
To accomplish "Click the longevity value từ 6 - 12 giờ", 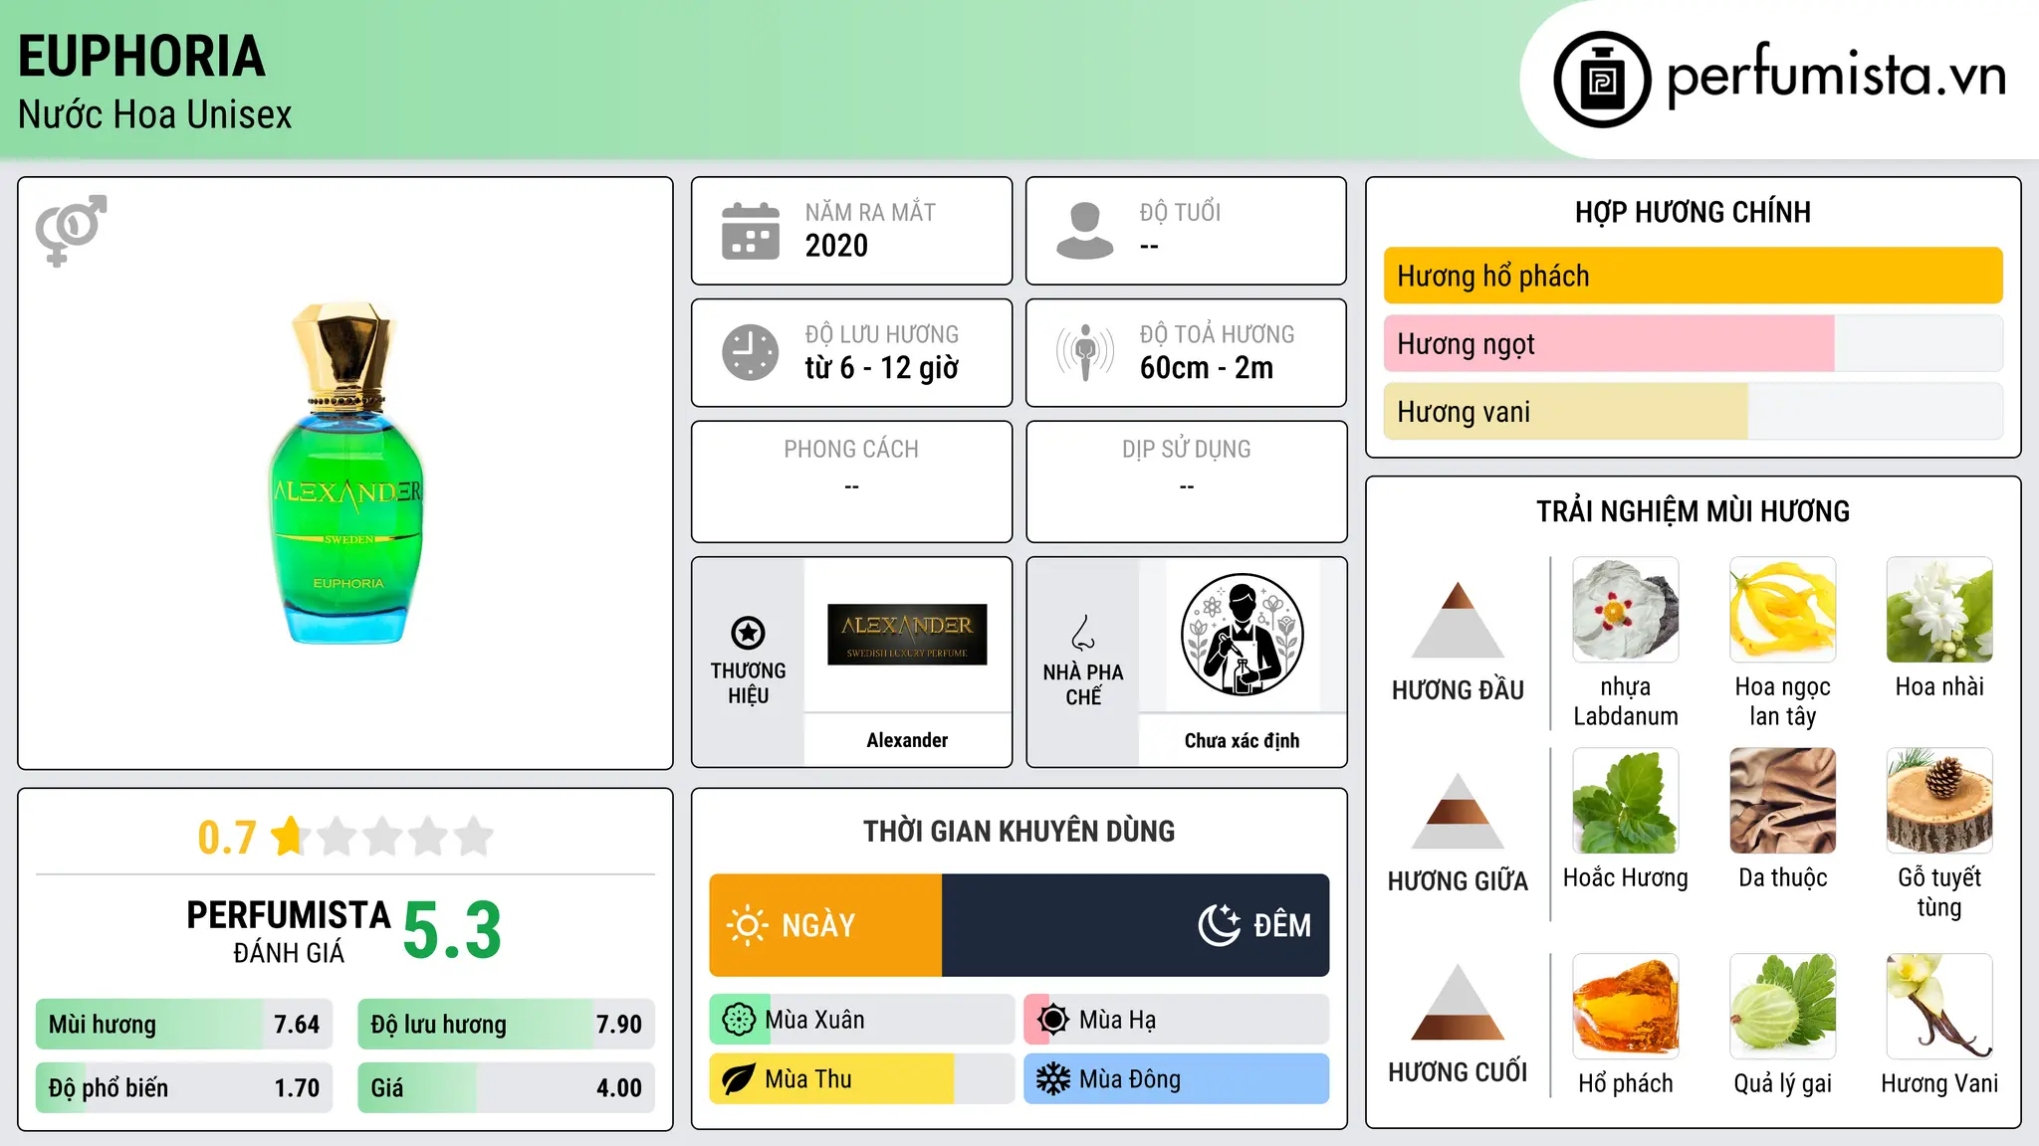I will coord(881,368).
